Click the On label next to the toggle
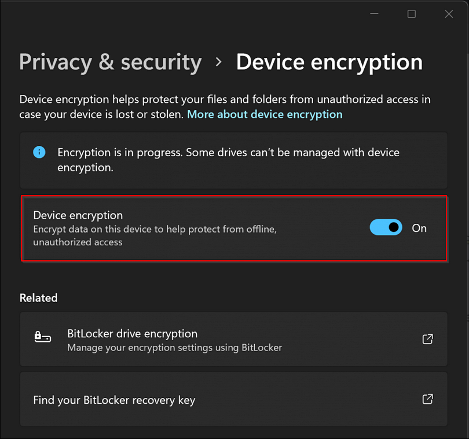469x439 pixels. [x=419, y=228]
